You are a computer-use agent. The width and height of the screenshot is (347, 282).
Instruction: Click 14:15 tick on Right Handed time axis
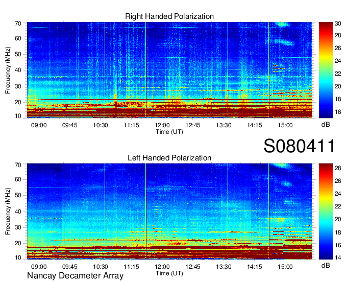[254, 125]
